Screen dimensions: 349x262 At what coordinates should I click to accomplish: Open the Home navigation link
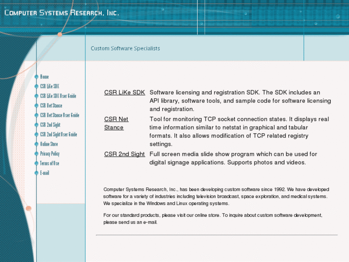coord(44,77)
